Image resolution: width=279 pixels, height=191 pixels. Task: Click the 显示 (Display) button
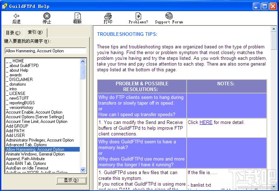71,180
